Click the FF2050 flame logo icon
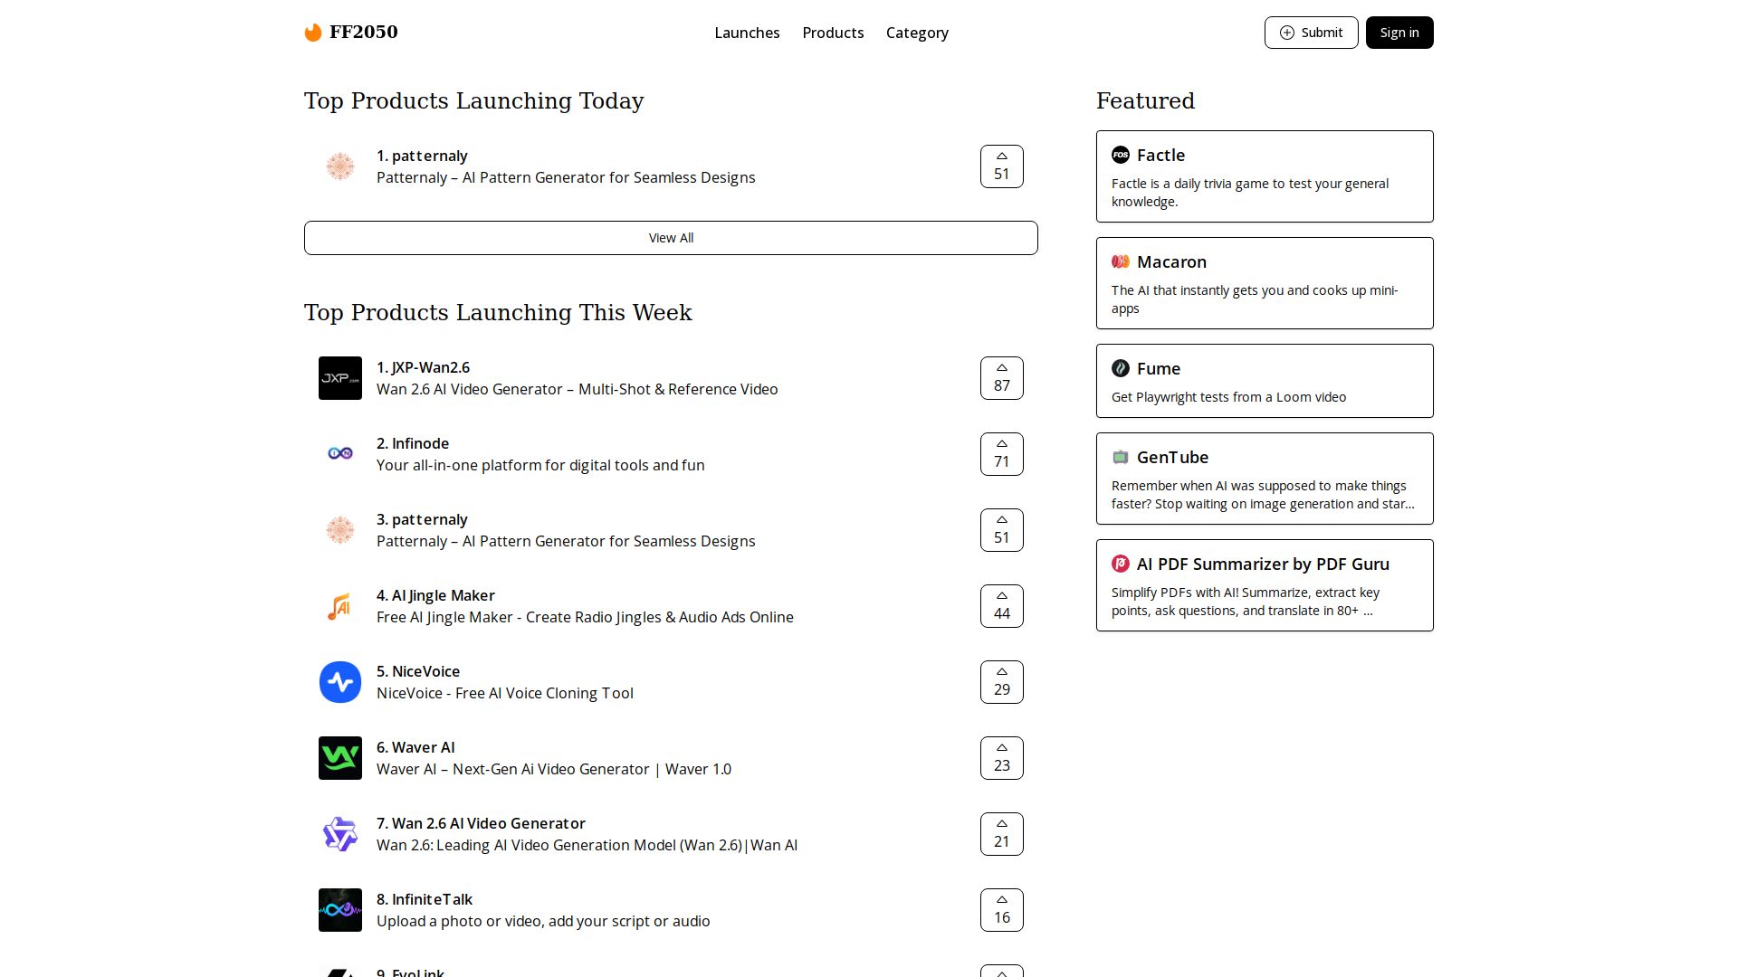This screenshot has height=977, width=1738. (x=313, y=33)
